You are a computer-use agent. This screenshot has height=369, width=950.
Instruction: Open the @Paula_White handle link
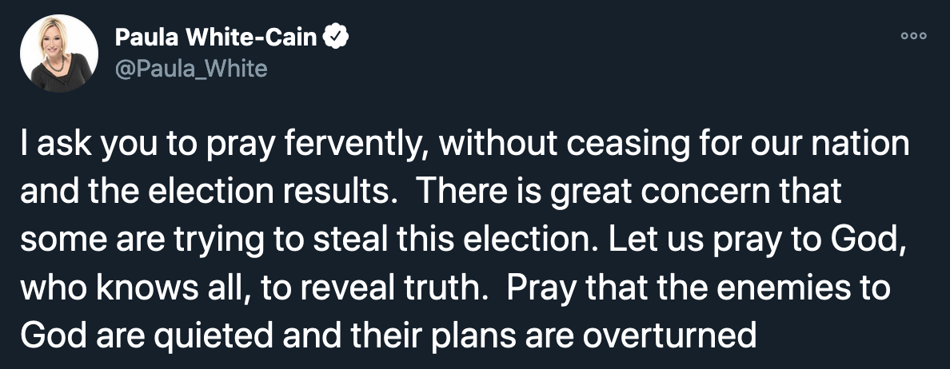coord(191,69)
